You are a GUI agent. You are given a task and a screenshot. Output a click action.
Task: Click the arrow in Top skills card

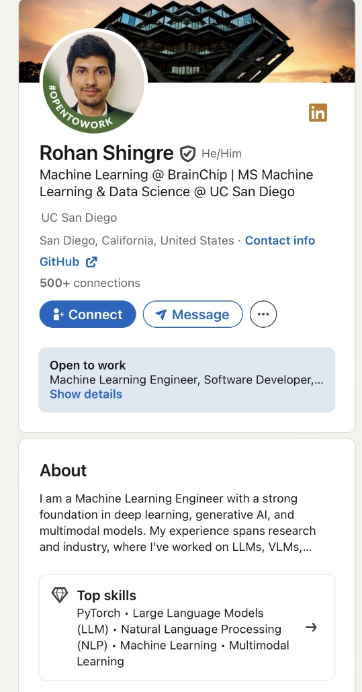(312, 627)
